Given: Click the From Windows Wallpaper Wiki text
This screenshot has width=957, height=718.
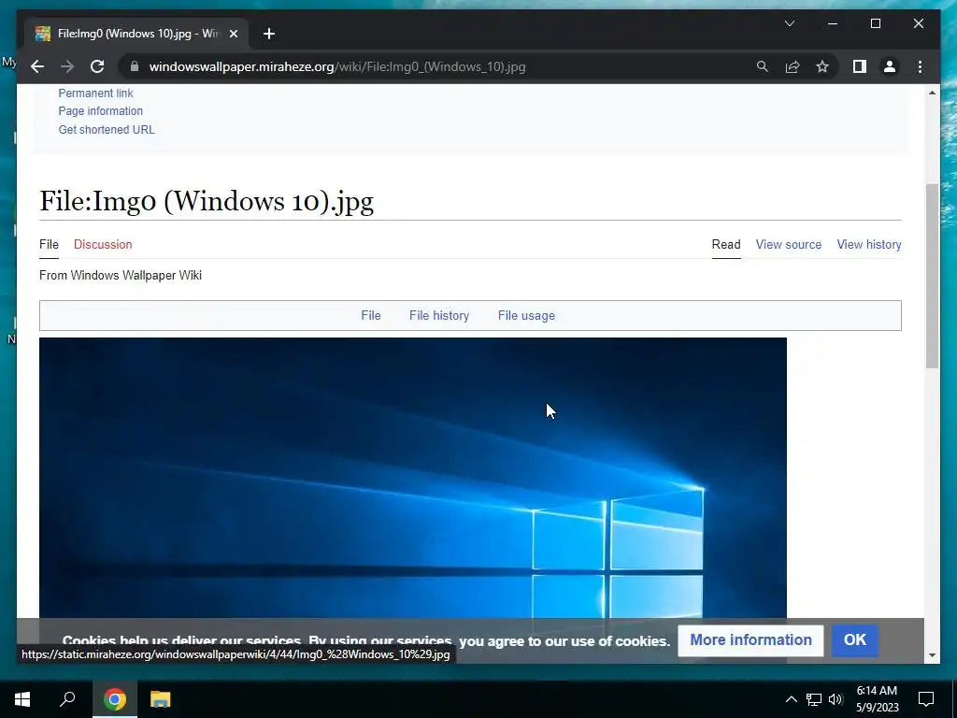Looking at the screenshot, I should click(121, 276).
